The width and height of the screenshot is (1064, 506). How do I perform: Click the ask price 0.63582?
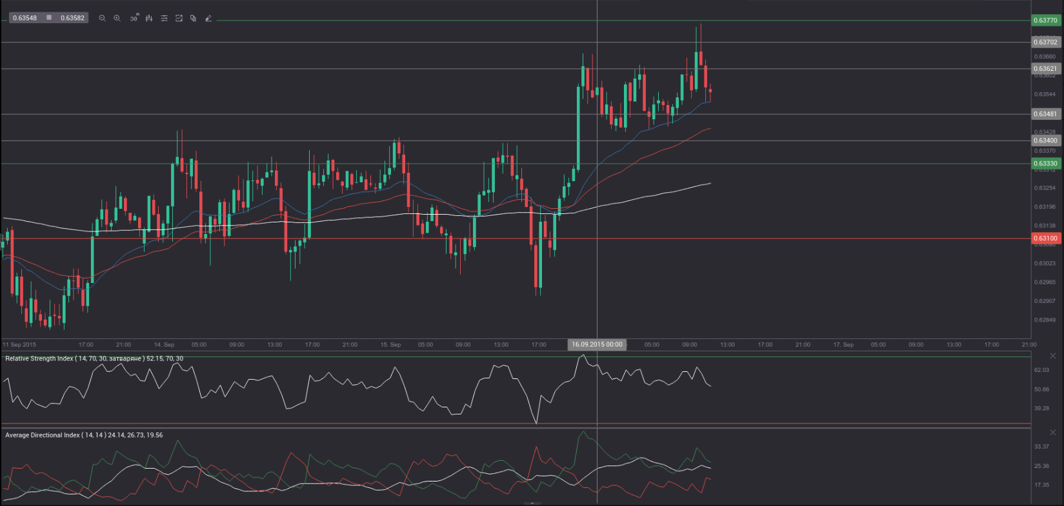[x=72, y=18]
